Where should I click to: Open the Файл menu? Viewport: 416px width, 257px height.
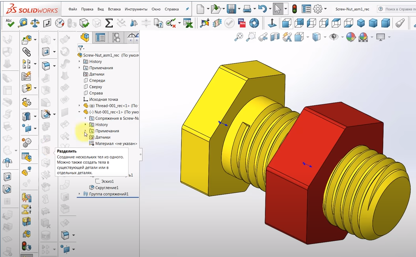pyautogui.click(x=73, y=9)
